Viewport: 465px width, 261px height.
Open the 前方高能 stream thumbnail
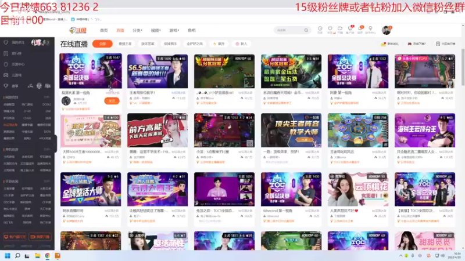[158, 130]
